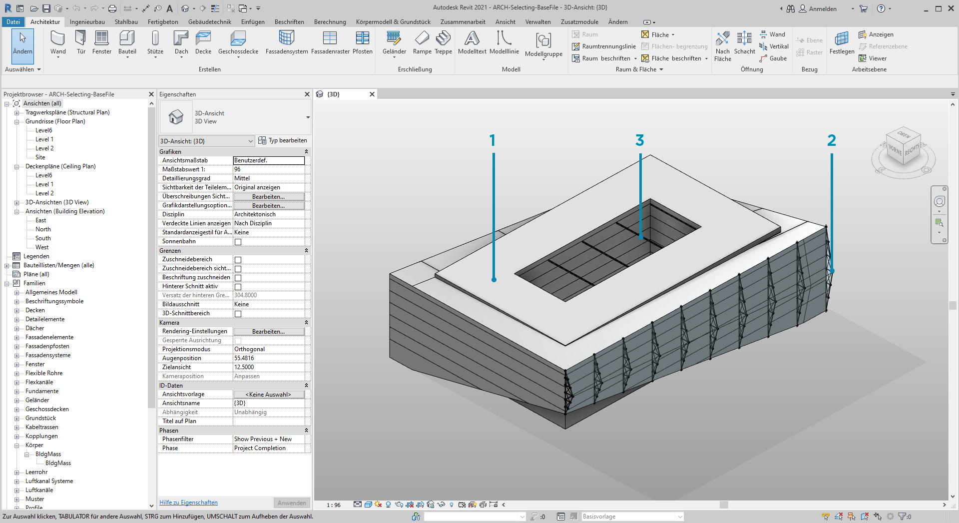Pick the Stütze column tool
This screenshot has height=523, width=959.
click(155, 43)
